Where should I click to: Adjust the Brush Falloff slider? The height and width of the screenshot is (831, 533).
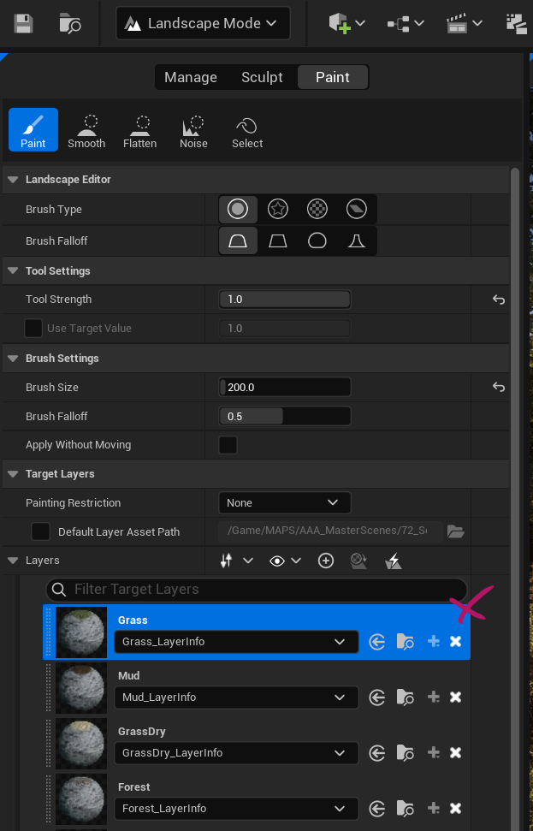point(284,417)
